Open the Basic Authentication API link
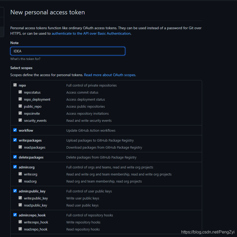The width and height of the screenshot is (237, 237). coord(91,33)
